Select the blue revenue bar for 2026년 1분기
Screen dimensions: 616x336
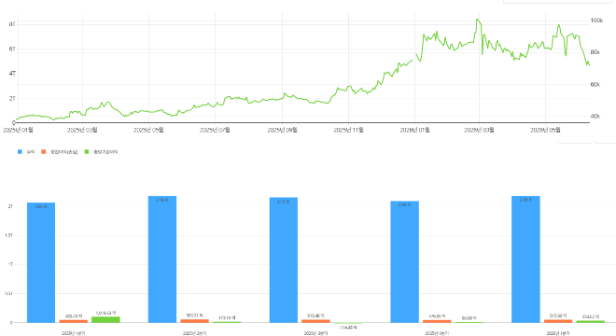pos(525,259)
